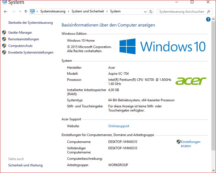Click Einstellungen ändern for computer name
Viewport: 216px width, 173px height.
pyautogui.click(x=190, y=144)
